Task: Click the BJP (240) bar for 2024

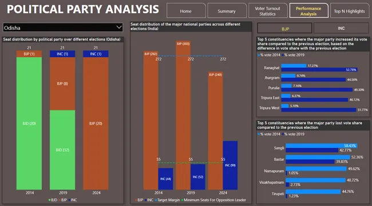Action: coord(215,131)
